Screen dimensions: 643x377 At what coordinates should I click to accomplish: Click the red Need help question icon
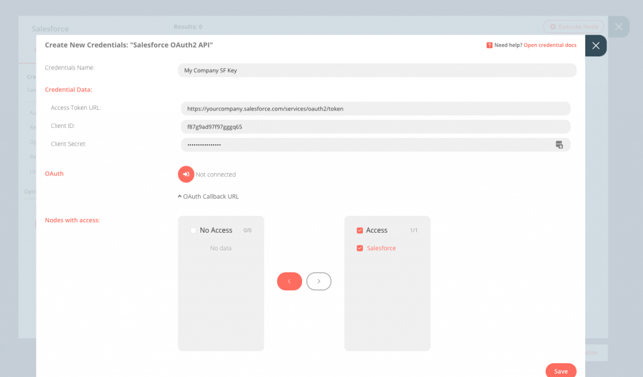pos(489,45)
